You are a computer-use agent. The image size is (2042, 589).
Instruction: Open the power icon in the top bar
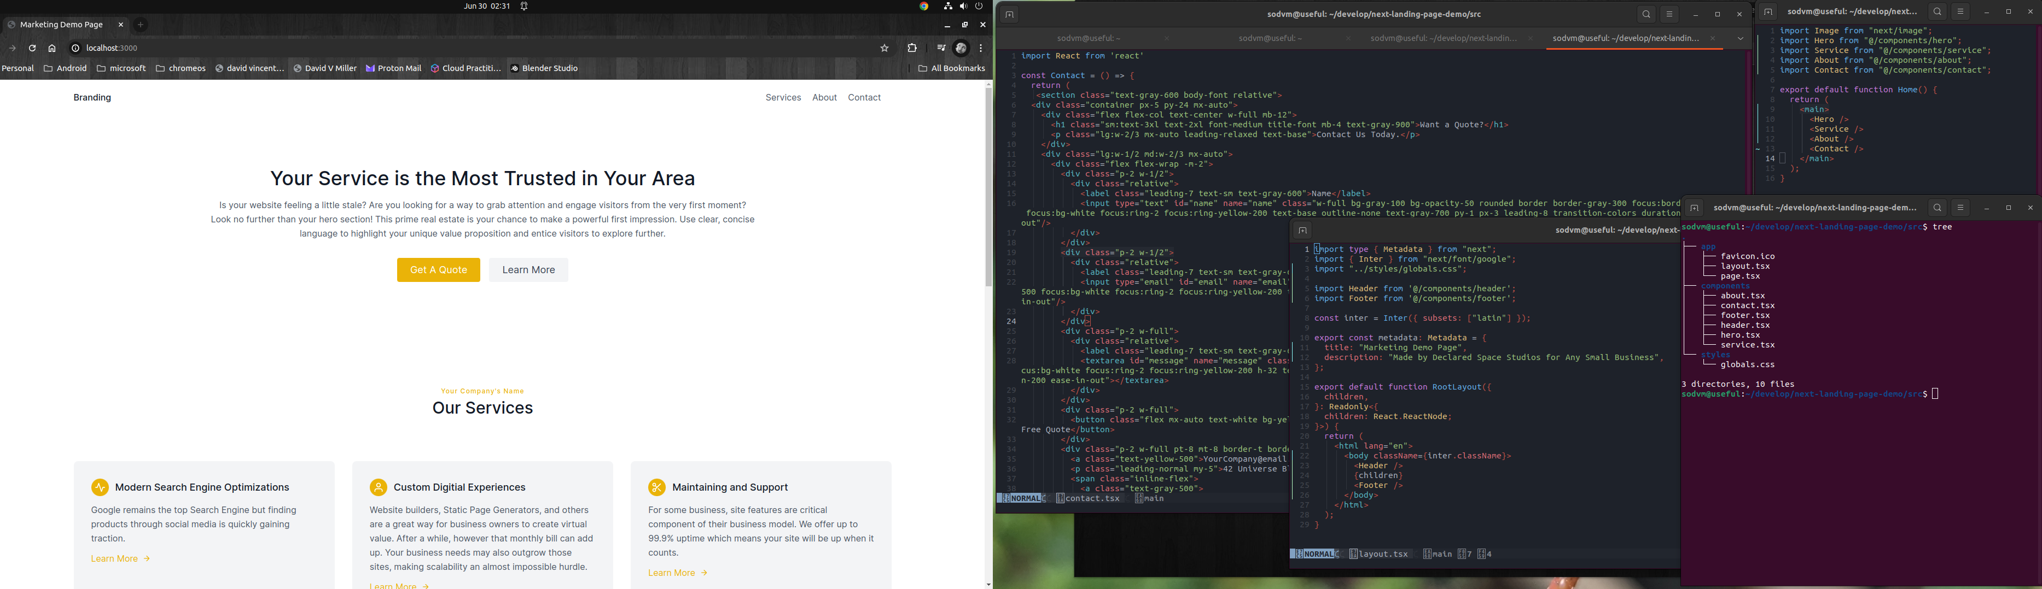[980, 7]
